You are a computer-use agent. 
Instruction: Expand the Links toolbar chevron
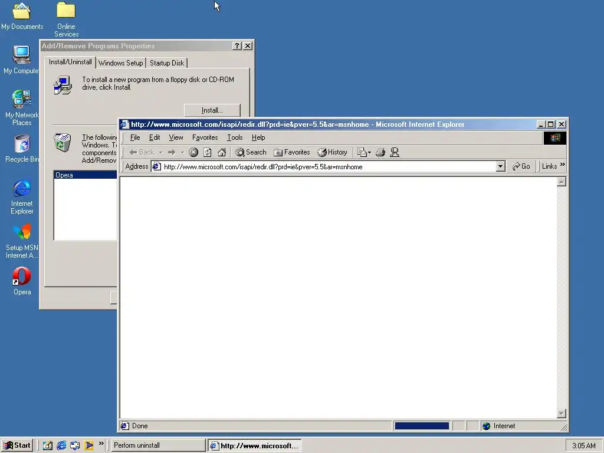(x=562, y=165)
